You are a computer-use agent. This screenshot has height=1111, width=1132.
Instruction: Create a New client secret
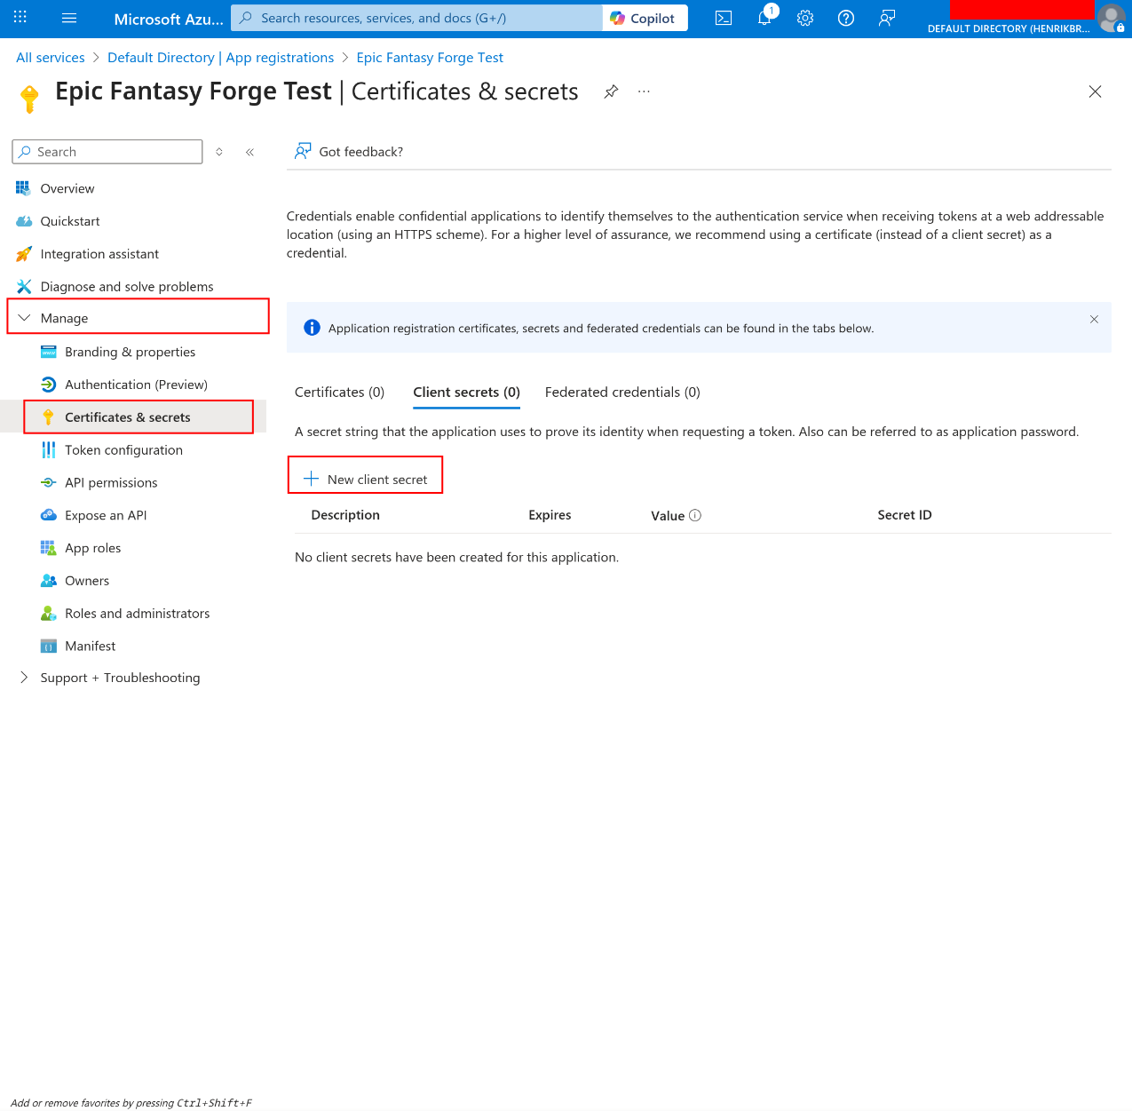tap(365, 478)
